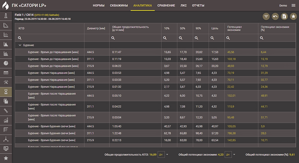Select the 90% value 98,40
The height and width of the screenshot is (163, 299).
coord(199,133)
